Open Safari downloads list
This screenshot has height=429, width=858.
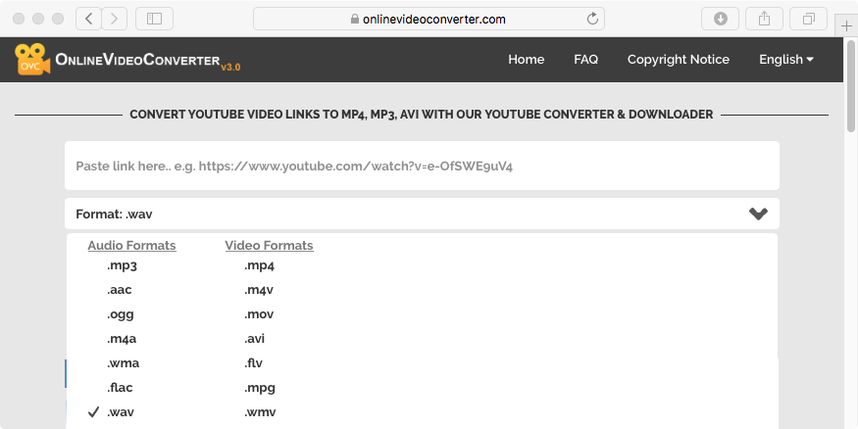click(x=721, y=19)
